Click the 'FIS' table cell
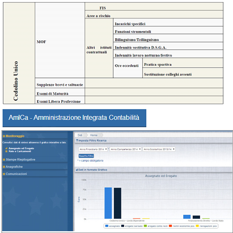The image size is (233, 233). 154,7
